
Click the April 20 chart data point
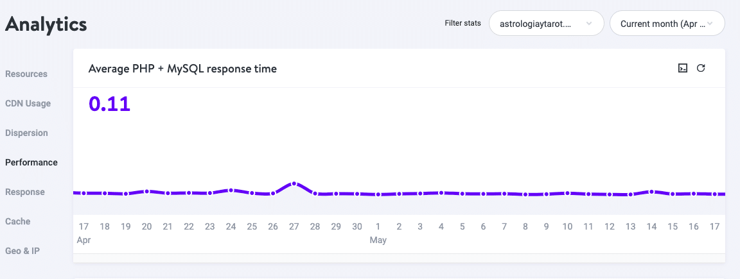tap(147, 191)
